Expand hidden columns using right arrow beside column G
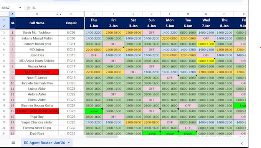The image size is (261, 148). 60,14
